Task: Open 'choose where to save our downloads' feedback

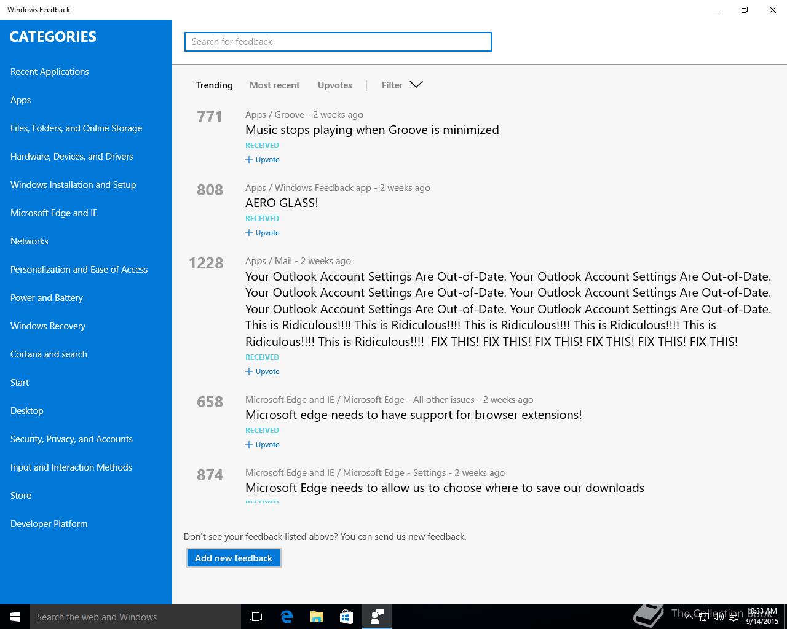Action: pos(445,488)
